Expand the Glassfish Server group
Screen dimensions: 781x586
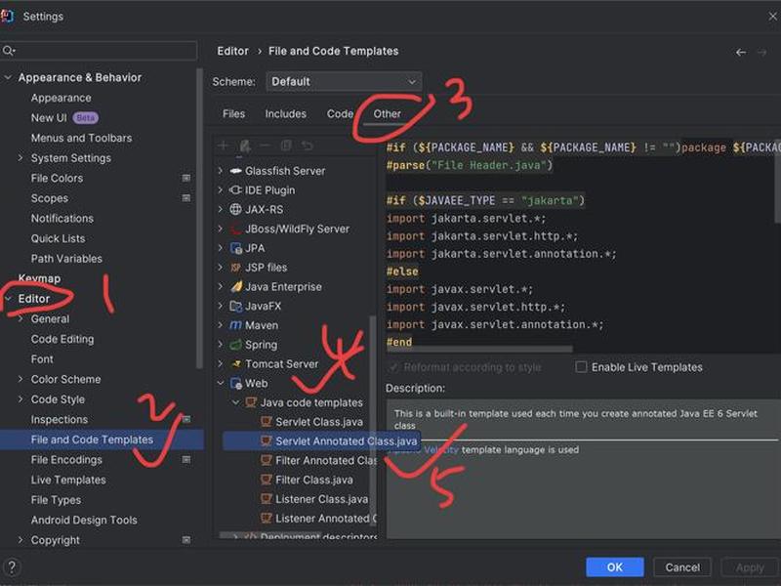click(x=221, y=171)
